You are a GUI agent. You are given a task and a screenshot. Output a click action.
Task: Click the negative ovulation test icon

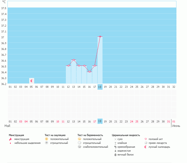[47, 143]
